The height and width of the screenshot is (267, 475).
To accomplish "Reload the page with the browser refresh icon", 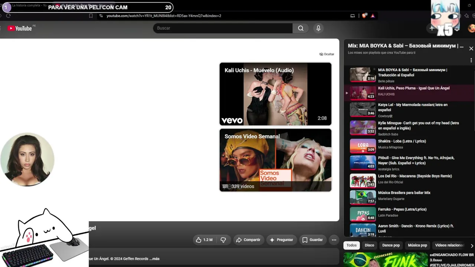I will click(8, 16).
